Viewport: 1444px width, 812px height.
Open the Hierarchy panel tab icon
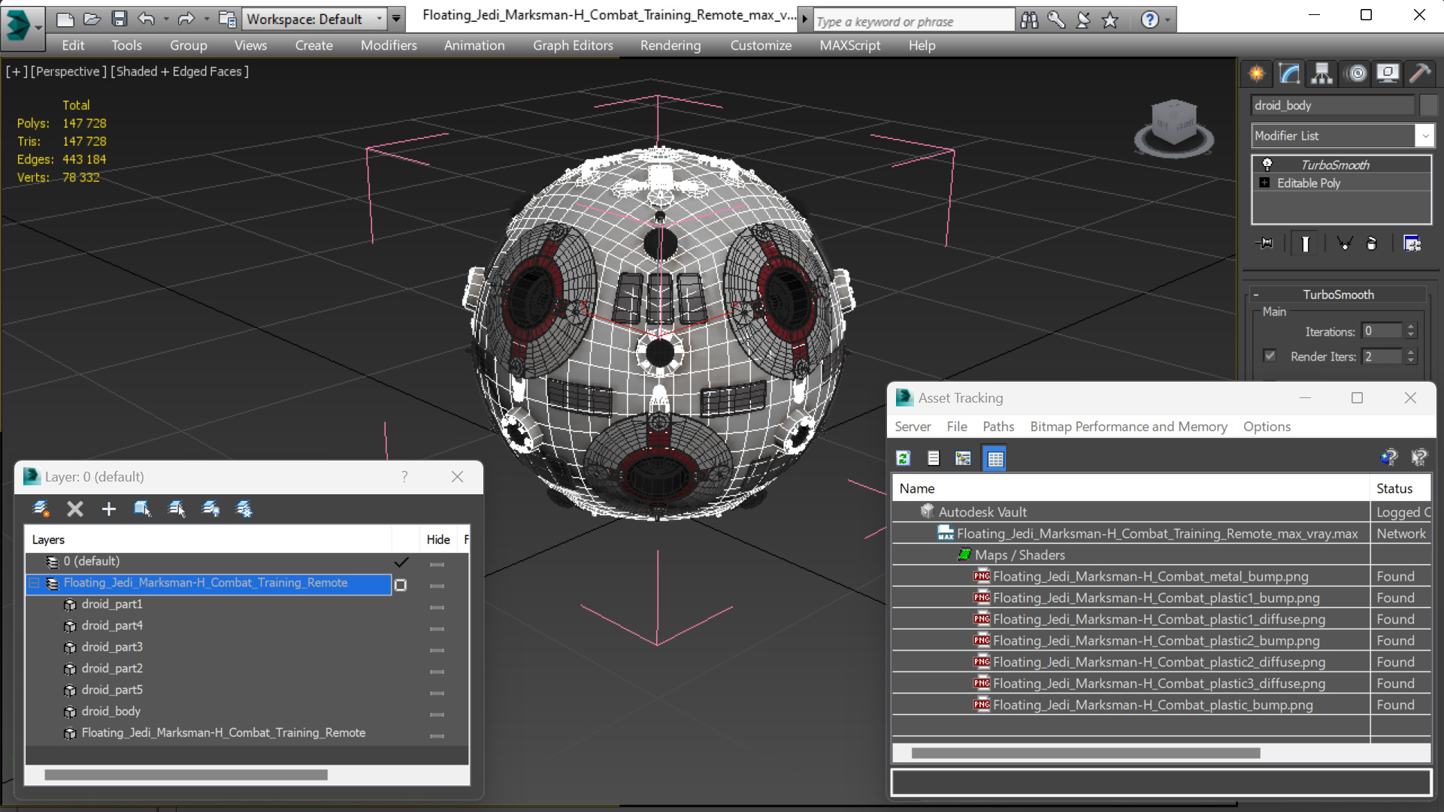[x=1322, y=73]
